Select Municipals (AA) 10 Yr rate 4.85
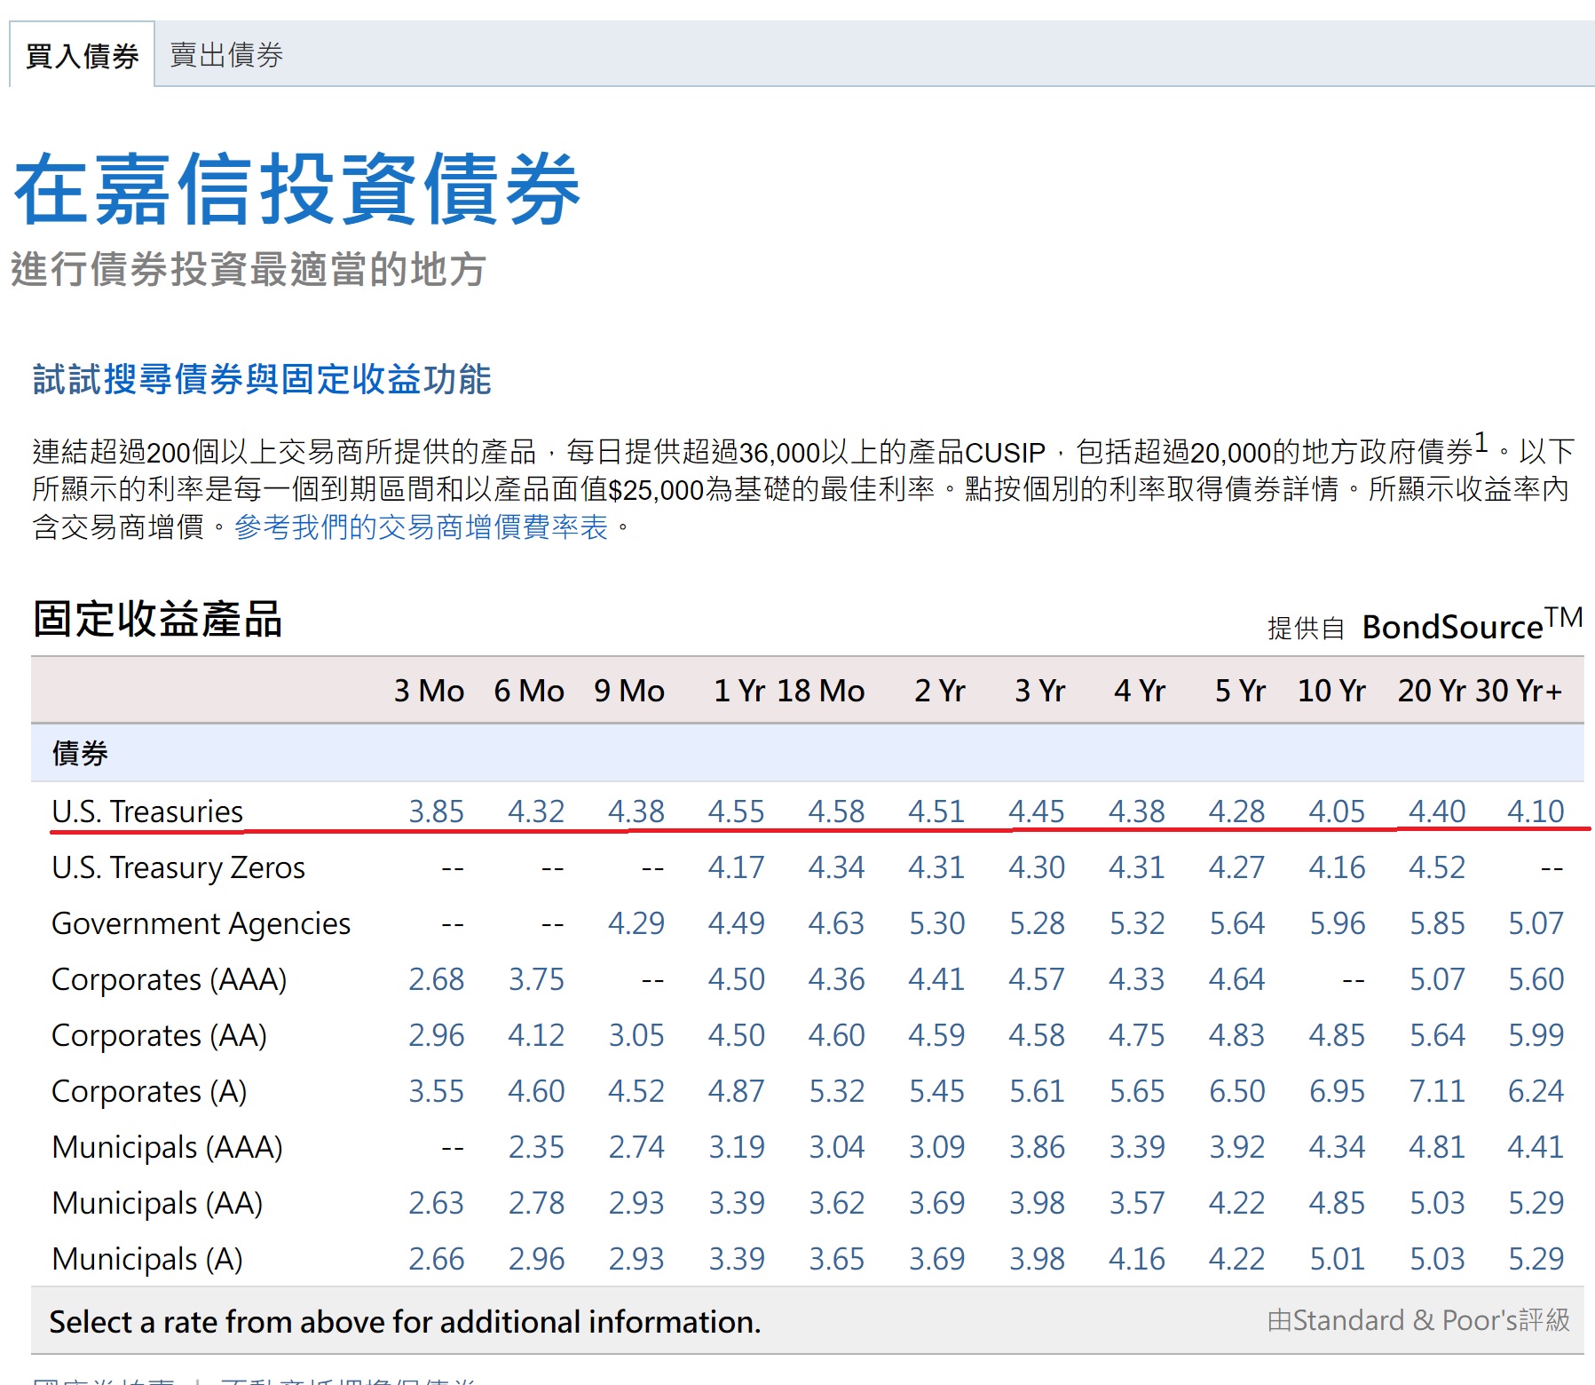Screen dimensions: 1595x1385 [1338, 1203]
